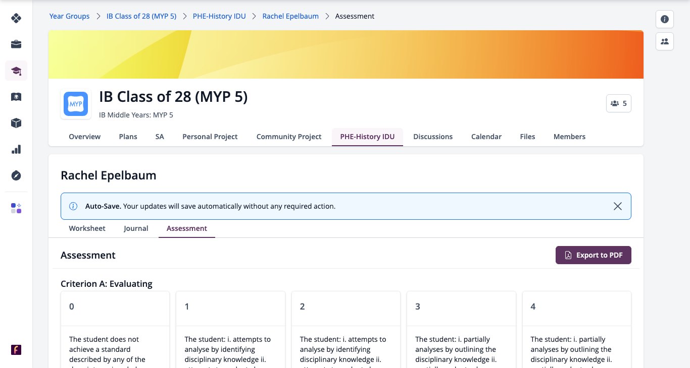The image size is (690, 368).
Task: Click the ManageBac logo icon in sidebar
Action: pyautogui.click(x=16, y=18)
